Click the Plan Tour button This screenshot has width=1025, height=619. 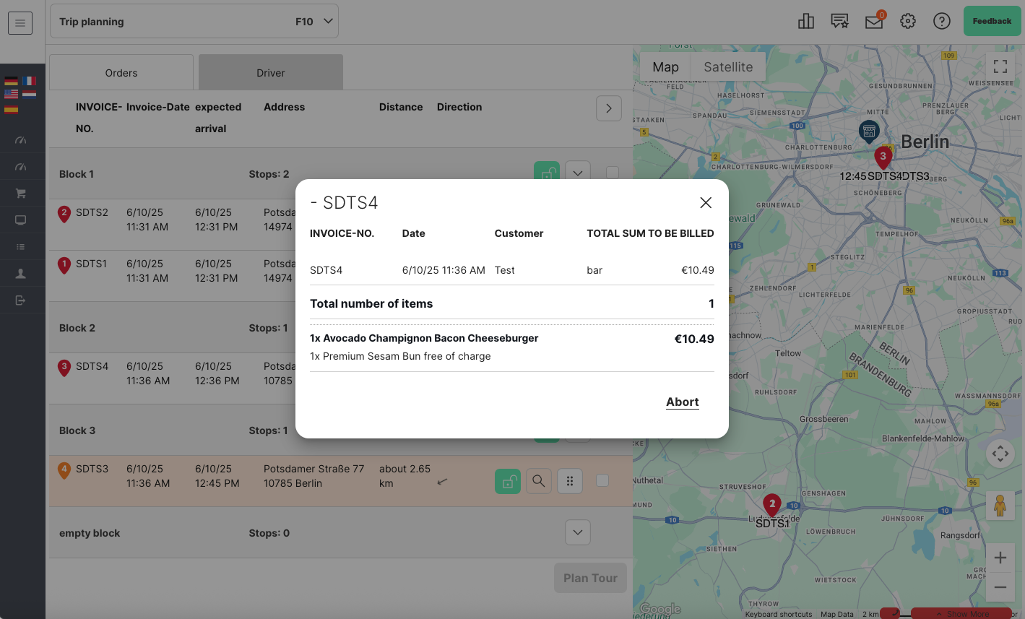pos(590,578)
